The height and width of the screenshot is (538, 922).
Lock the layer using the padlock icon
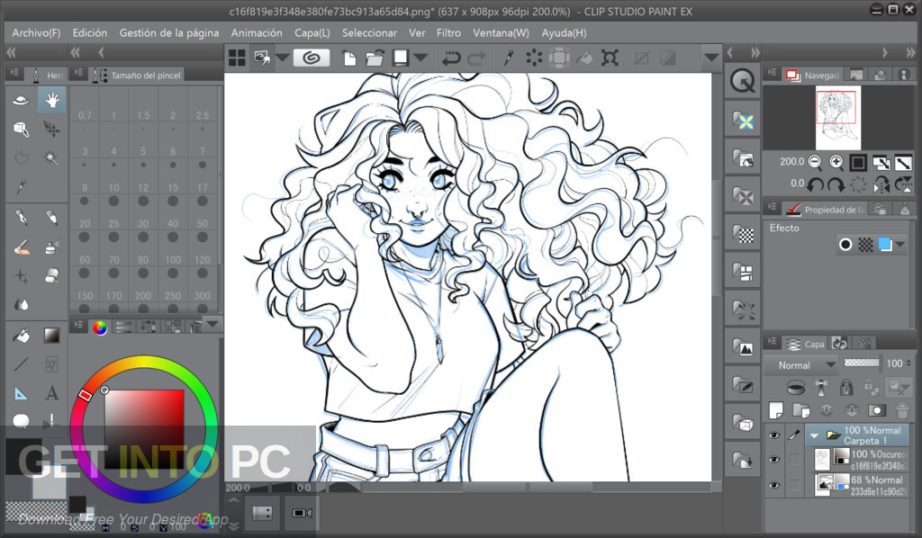click(846, 389)
